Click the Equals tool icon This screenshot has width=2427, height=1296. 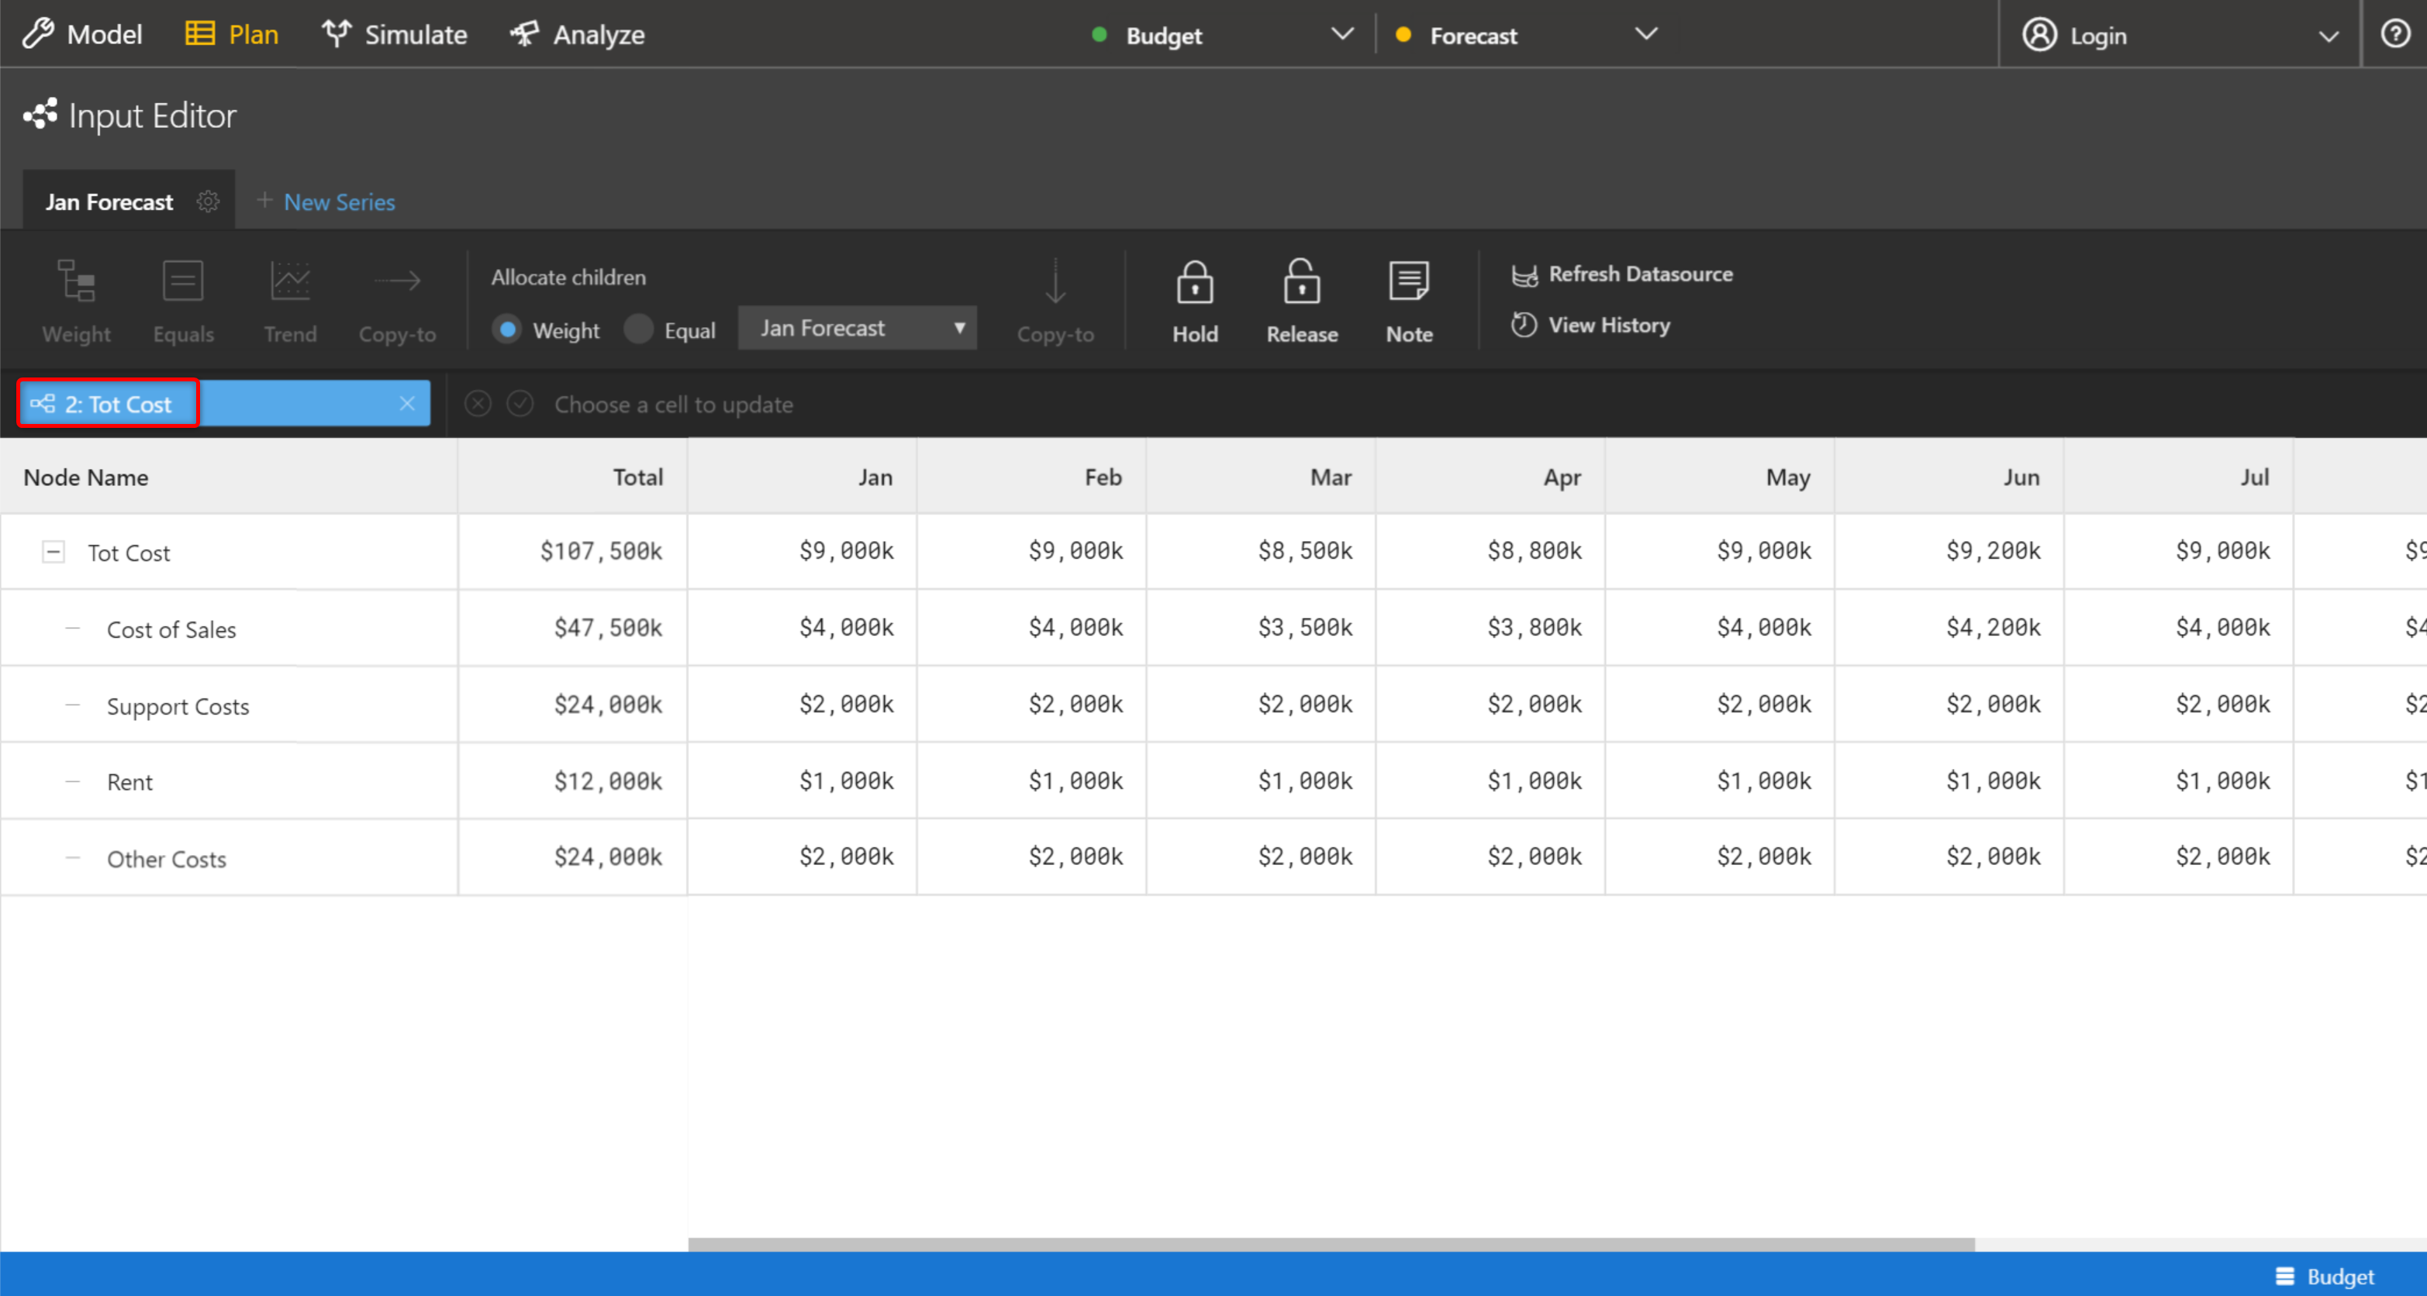[183, 281]
